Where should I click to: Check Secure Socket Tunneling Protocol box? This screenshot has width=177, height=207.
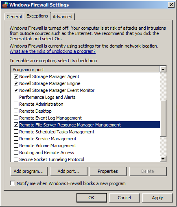pyautogui.click(x=16, y=159)
